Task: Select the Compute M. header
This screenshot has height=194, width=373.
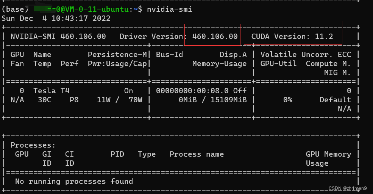Action: point(328,63)
